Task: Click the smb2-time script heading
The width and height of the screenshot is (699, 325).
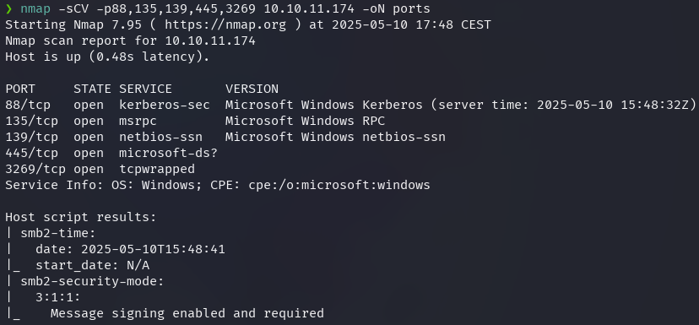Action: (x=58, y=233)
